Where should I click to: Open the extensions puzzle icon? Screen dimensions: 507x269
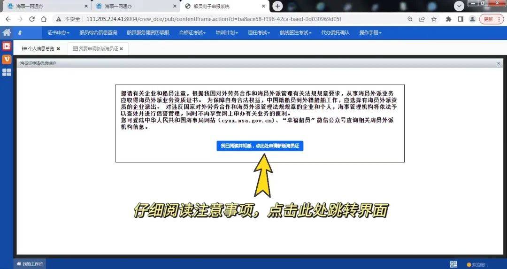tap(448, 19)
